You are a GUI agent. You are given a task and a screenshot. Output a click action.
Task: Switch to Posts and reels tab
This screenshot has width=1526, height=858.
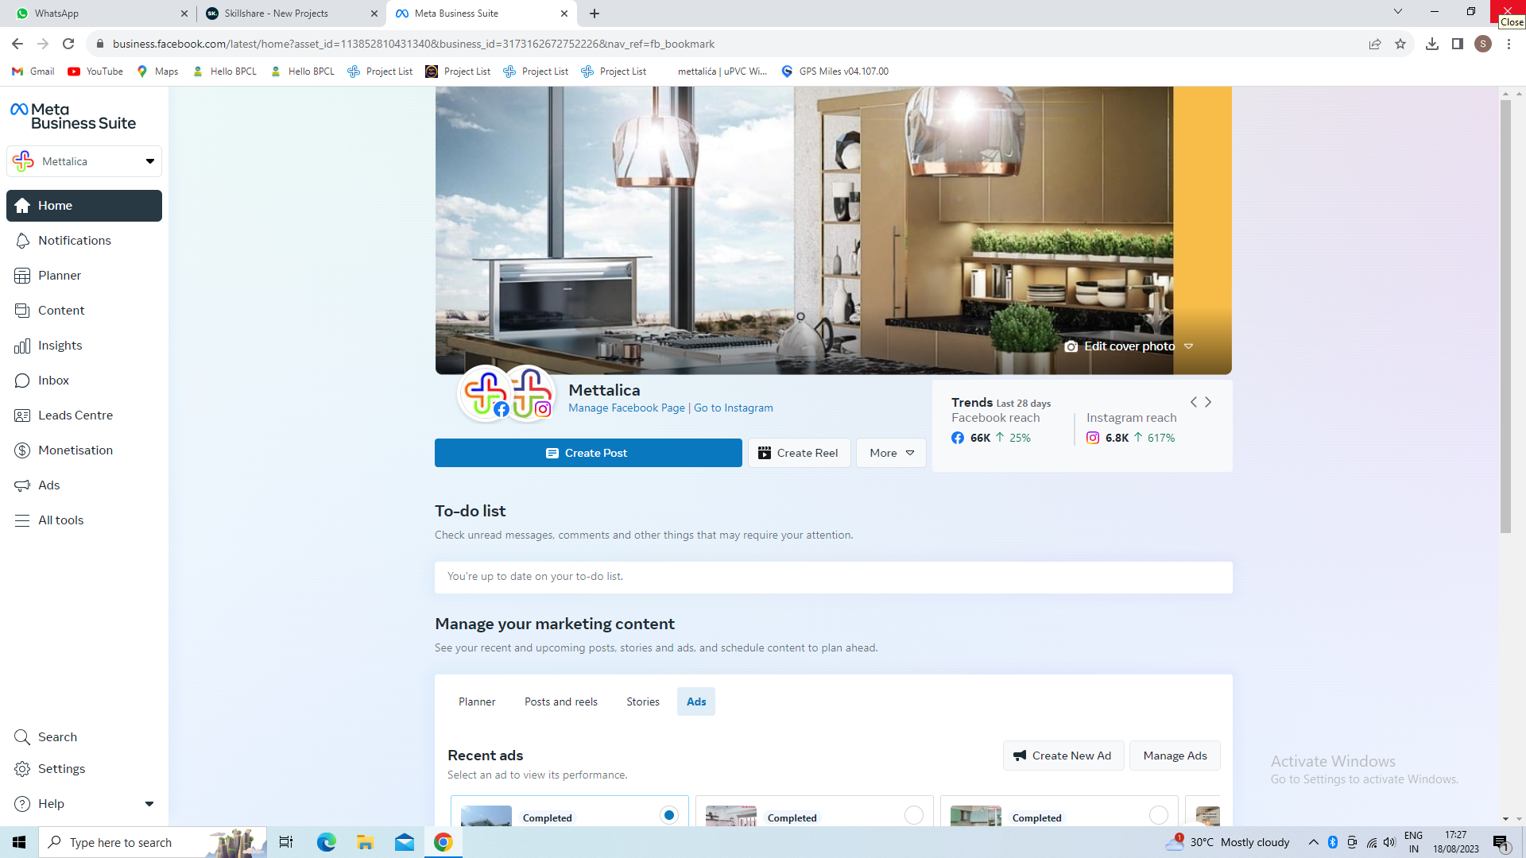[561, 701]
